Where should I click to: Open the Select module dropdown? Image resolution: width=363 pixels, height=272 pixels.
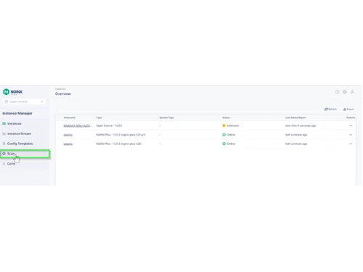point(24,102)
